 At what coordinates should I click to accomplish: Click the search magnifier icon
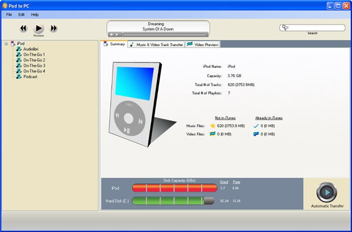pos(285,27)
